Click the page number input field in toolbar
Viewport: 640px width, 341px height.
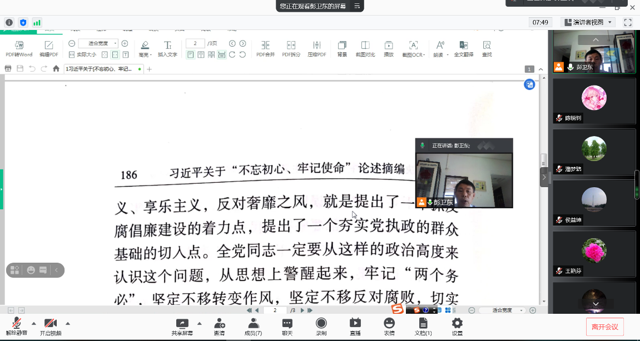(195, 43)
